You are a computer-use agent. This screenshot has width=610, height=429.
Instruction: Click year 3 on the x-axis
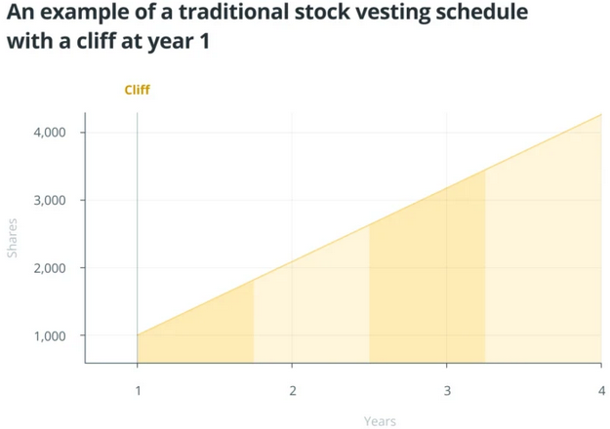click(447, 390)
